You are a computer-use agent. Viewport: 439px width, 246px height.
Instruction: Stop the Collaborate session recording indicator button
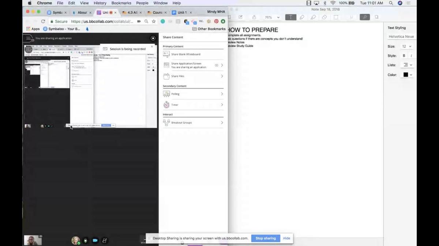click(x=153, y=38)
